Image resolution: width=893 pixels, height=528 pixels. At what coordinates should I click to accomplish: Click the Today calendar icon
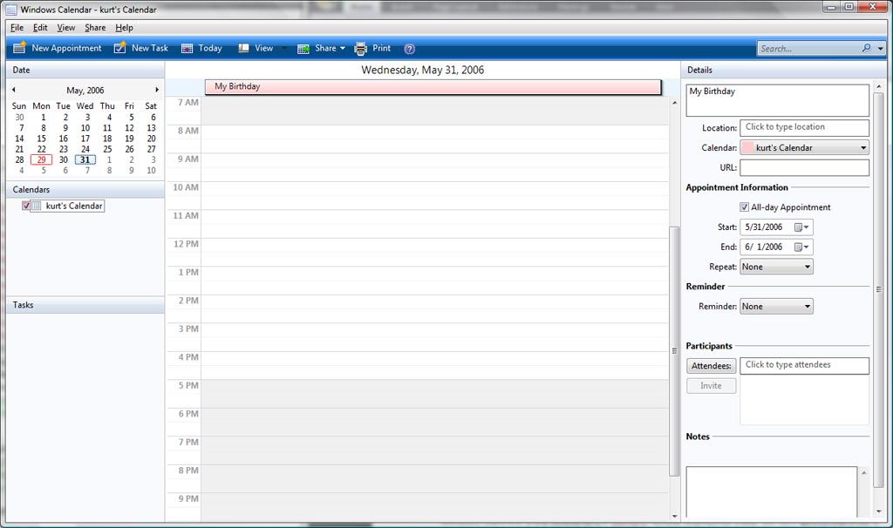tap(187, 49)
